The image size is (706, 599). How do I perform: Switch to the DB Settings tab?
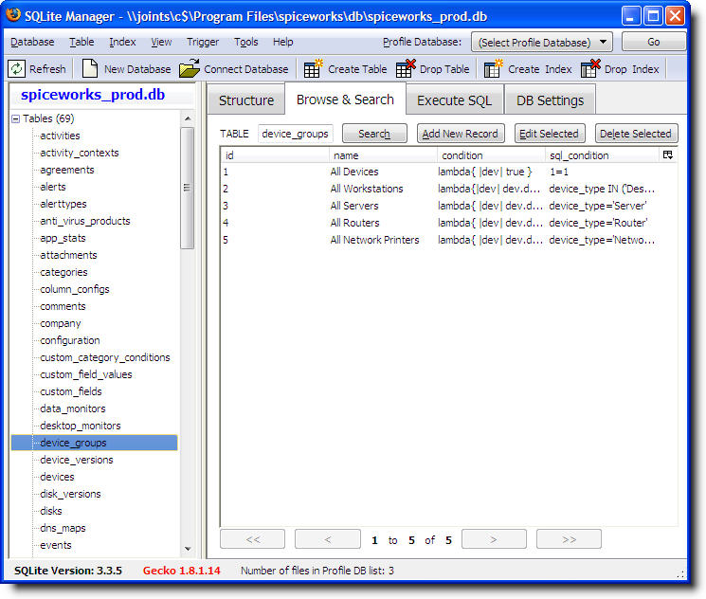point(550,100)
